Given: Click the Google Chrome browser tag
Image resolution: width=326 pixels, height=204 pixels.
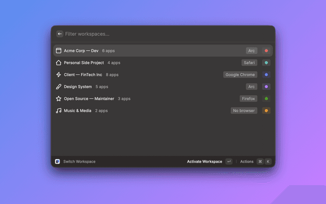Looking at the screenshot, I should (240, 75).
